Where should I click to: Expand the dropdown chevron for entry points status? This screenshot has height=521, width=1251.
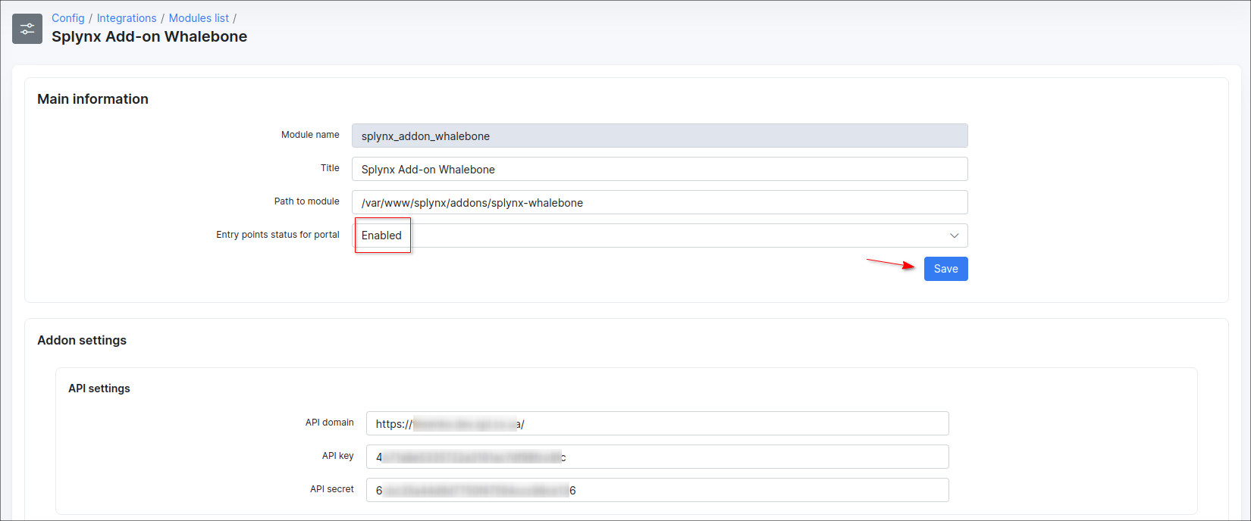954,236
